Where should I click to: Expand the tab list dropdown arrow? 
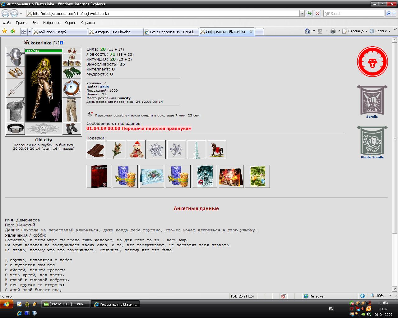point(30,32)
